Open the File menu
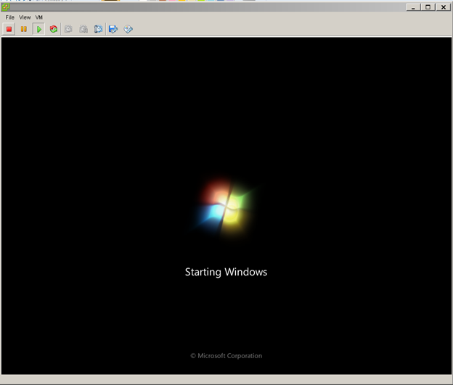Image resolution: width=453 pixels, height=385 pixels. [x=10, y=17]
